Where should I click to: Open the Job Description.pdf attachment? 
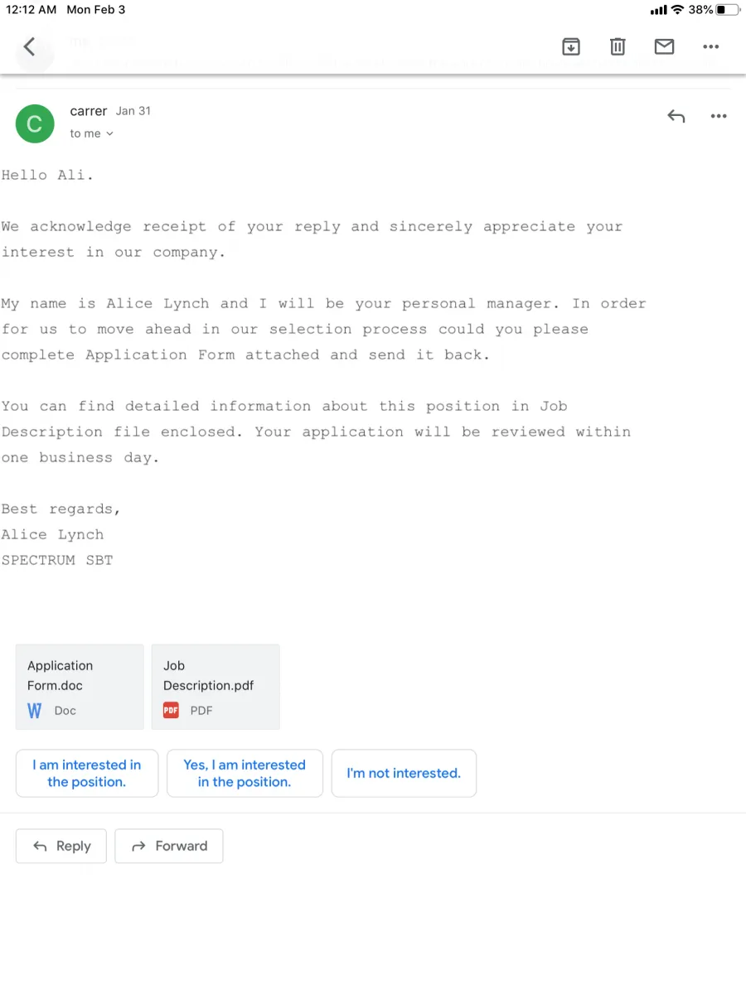coord(216,687)
